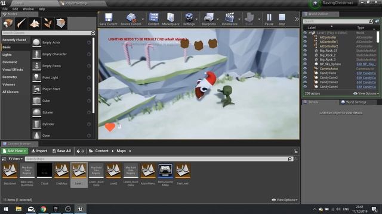Click Windows Start button
Screen dimensions: 382x214
[6, 209]
